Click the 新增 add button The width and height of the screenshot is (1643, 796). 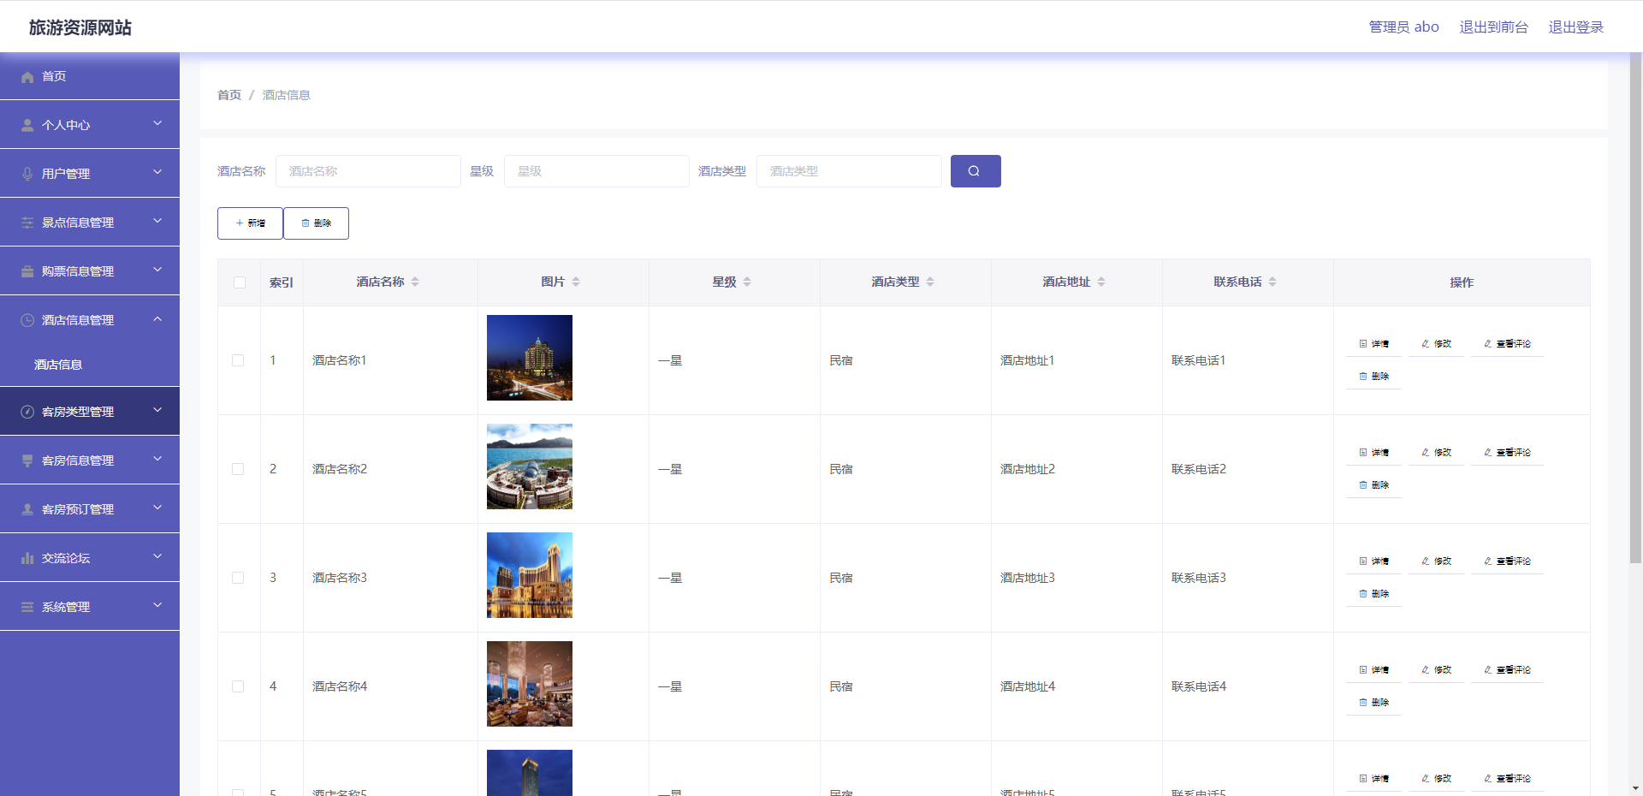pyautogui.click(x=250, y=223)
